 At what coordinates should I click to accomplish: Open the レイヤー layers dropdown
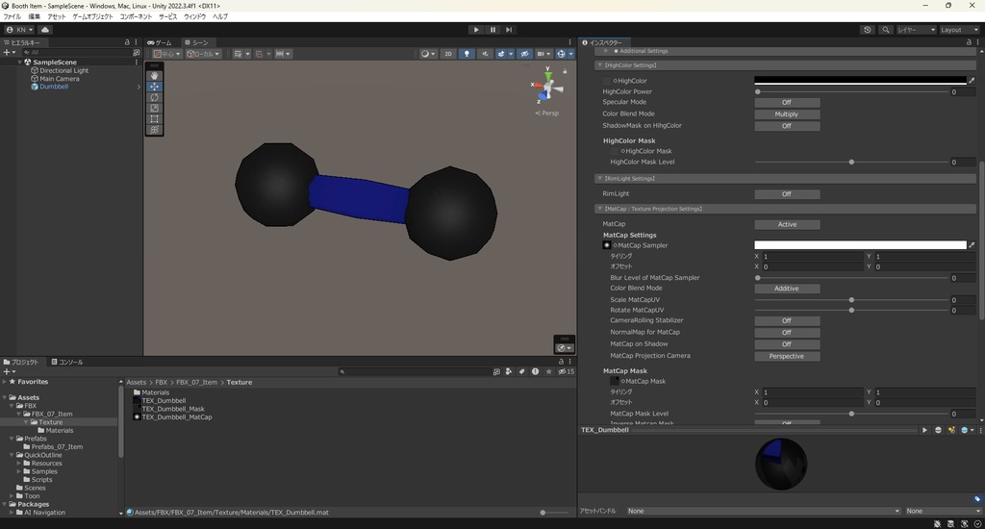click(x=917, y=30)
